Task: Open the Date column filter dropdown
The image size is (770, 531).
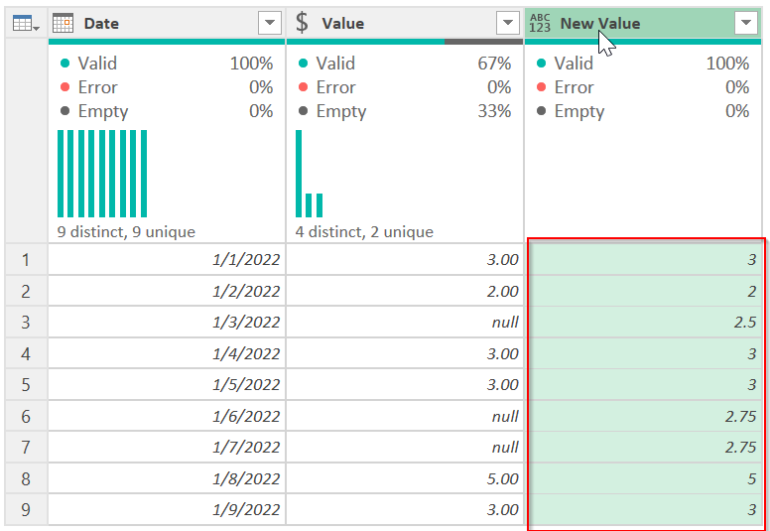Action: [x=270, y=23]
